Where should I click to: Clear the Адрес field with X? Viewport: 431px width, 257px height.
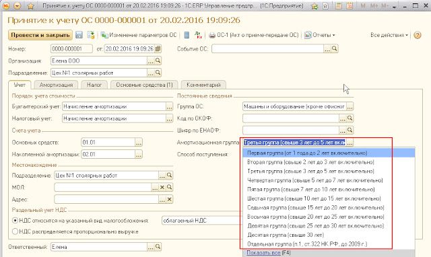coord(169,199)
